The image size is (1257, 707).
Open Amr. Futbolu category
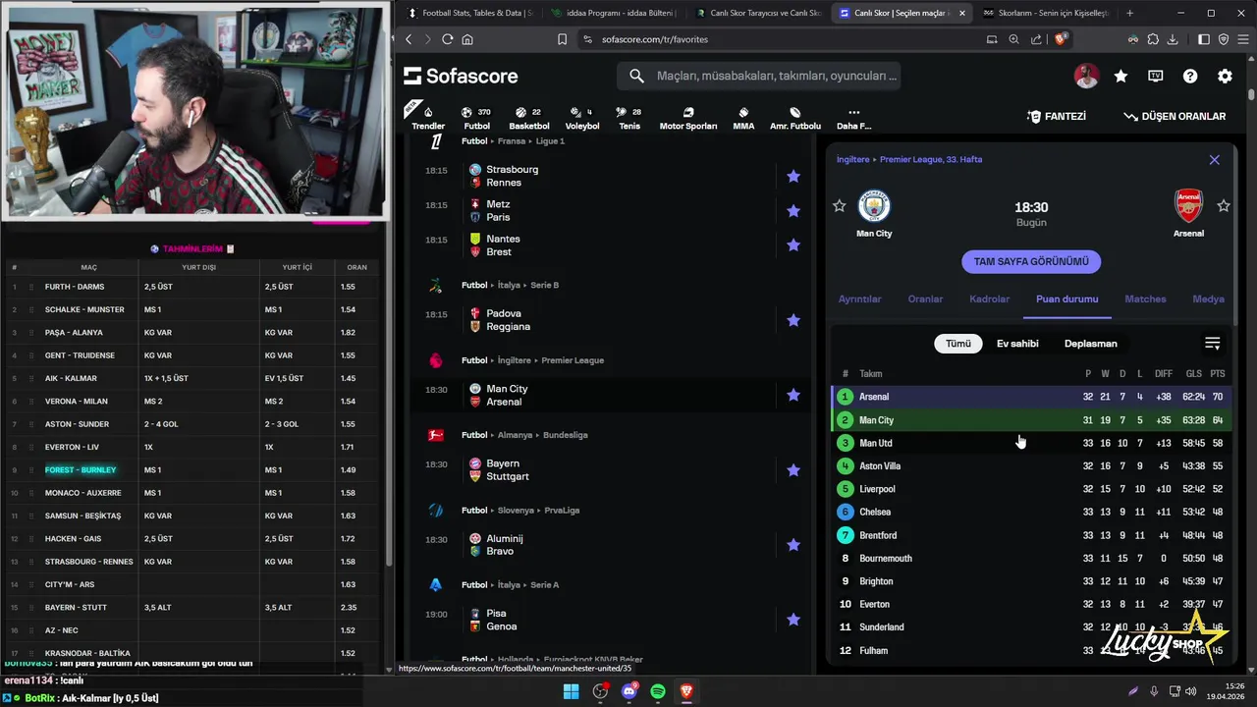point(795,118)
